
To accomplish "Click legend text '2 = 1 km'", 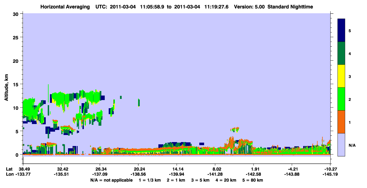I will 176,180.
